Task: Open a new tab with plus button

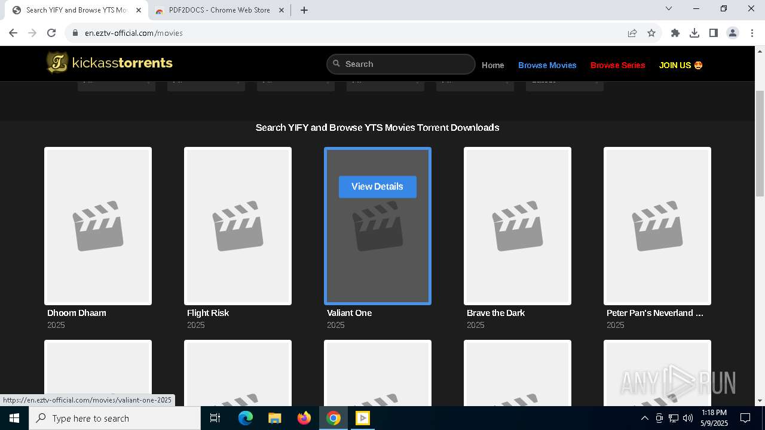Action: (x=304, y=10)
